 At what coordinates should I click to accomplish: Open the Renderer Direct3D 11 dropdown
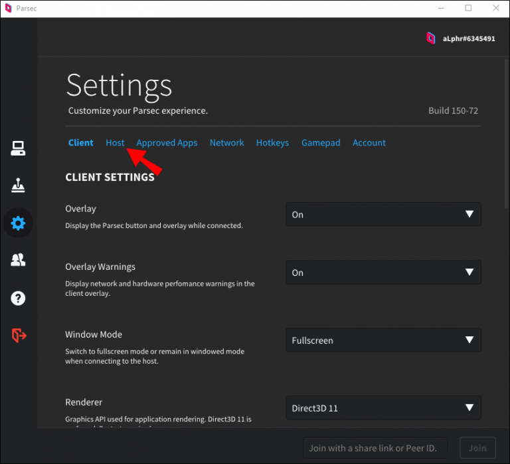pyautogui.click(x=383, y=408)
